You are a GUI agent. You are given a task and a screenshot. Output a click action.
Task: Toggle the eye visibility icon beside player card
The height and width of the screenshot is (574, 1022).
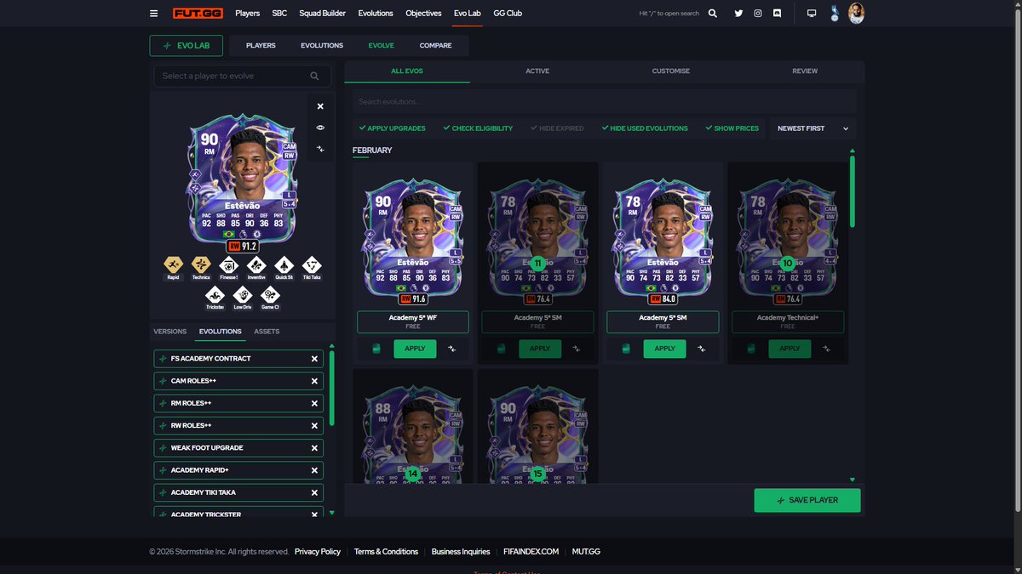point(320,128)
